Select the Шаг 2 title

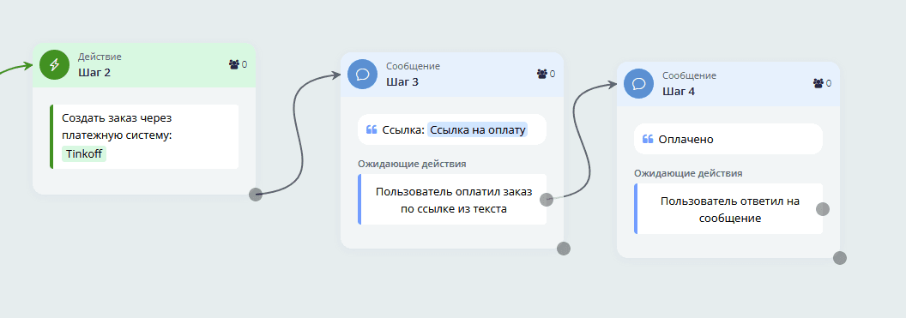[x=94, y=72]
